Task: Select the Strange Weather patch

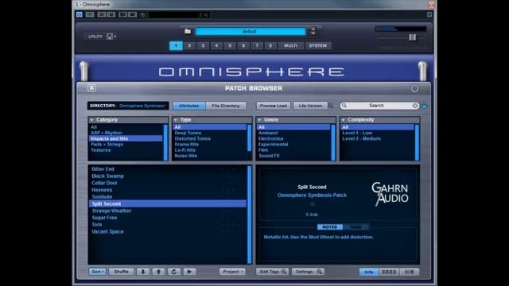Action: (x=111, y=211)
